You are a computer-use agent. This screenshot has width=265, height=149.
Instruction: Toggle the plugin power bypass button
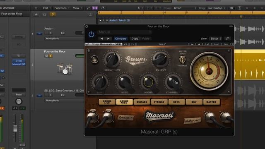[x=91, y=34]
